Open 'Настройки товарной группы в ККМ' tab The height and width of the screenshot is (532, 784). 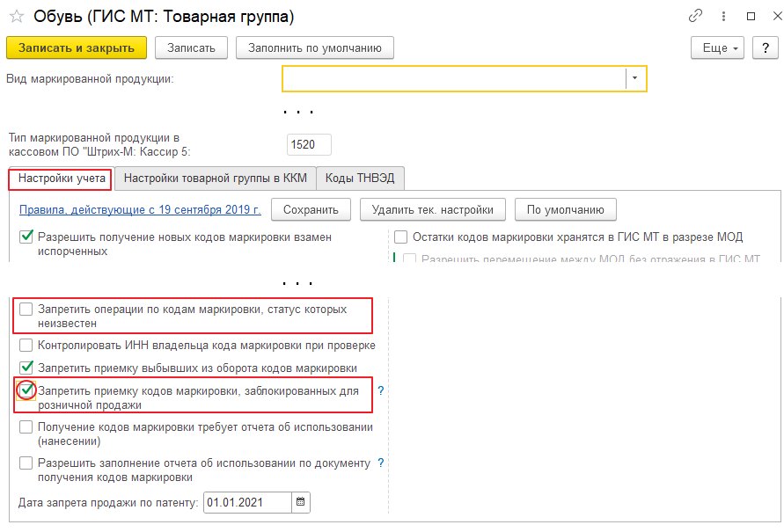tap(216, 179)
